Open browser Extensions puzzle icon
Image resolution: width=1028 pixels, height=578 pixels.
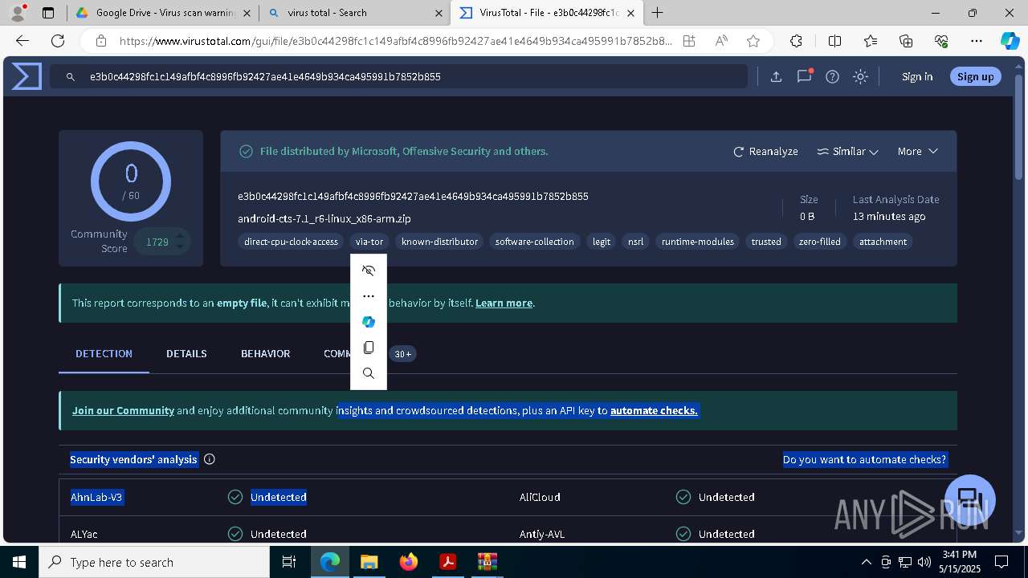coord(796,41)
